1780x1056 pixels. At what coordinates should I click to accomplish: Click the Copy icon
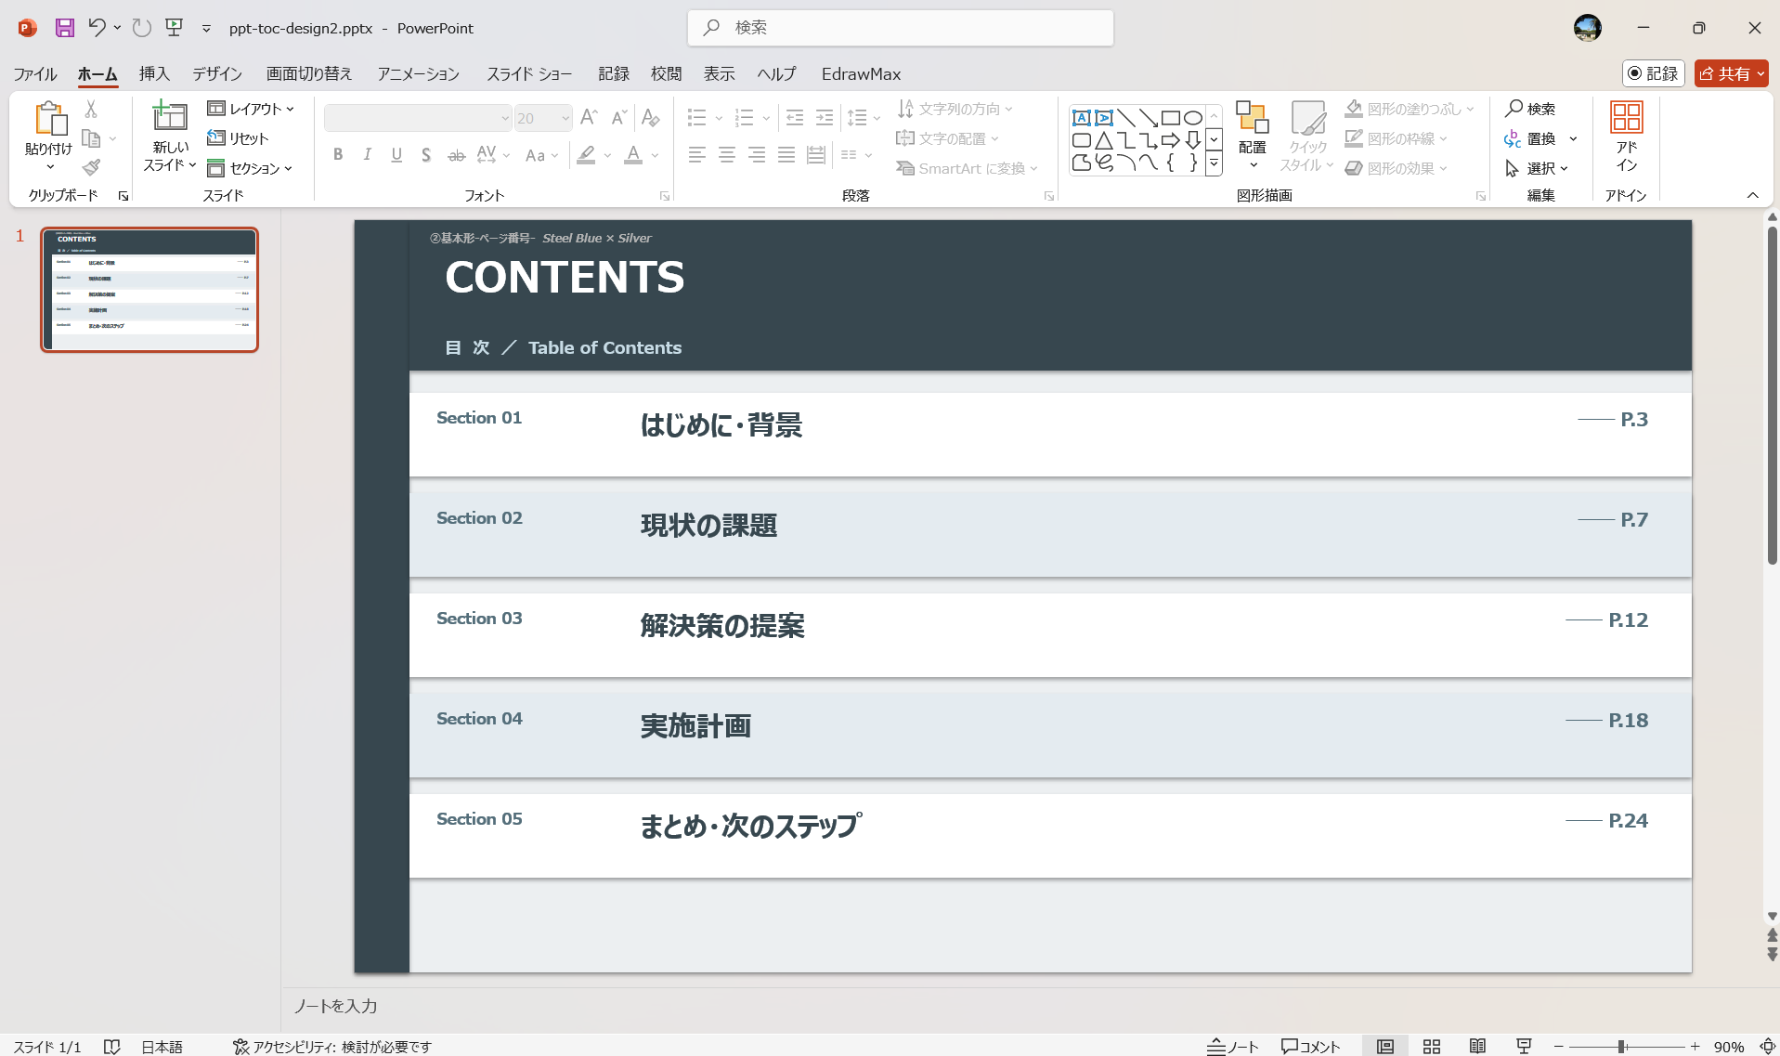pos(91,138)
